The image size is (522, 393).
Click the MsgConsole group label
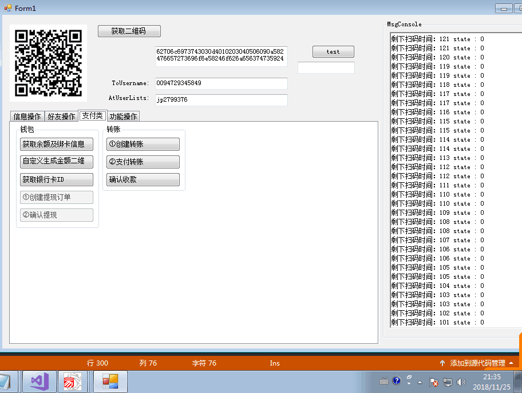[x=404, y=24]
